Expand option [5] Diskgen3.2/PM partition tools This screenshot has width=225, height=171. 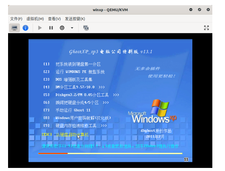tap(81, 95)
